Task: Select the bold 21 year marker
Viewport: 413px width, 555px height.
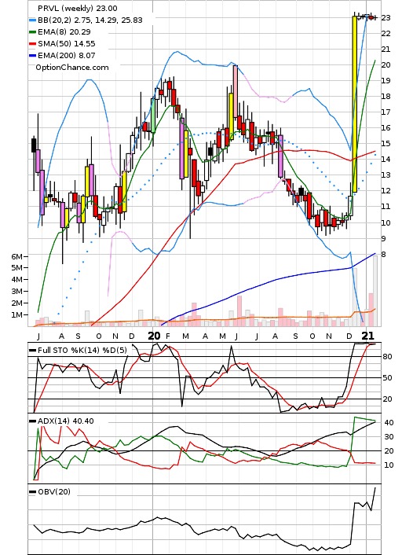Action: pos(368,336)
